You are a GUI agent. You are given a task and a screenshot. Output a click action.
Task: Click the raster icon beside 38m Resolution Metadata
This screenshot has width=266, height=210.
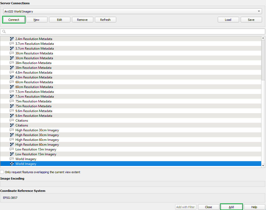point(12,68)
